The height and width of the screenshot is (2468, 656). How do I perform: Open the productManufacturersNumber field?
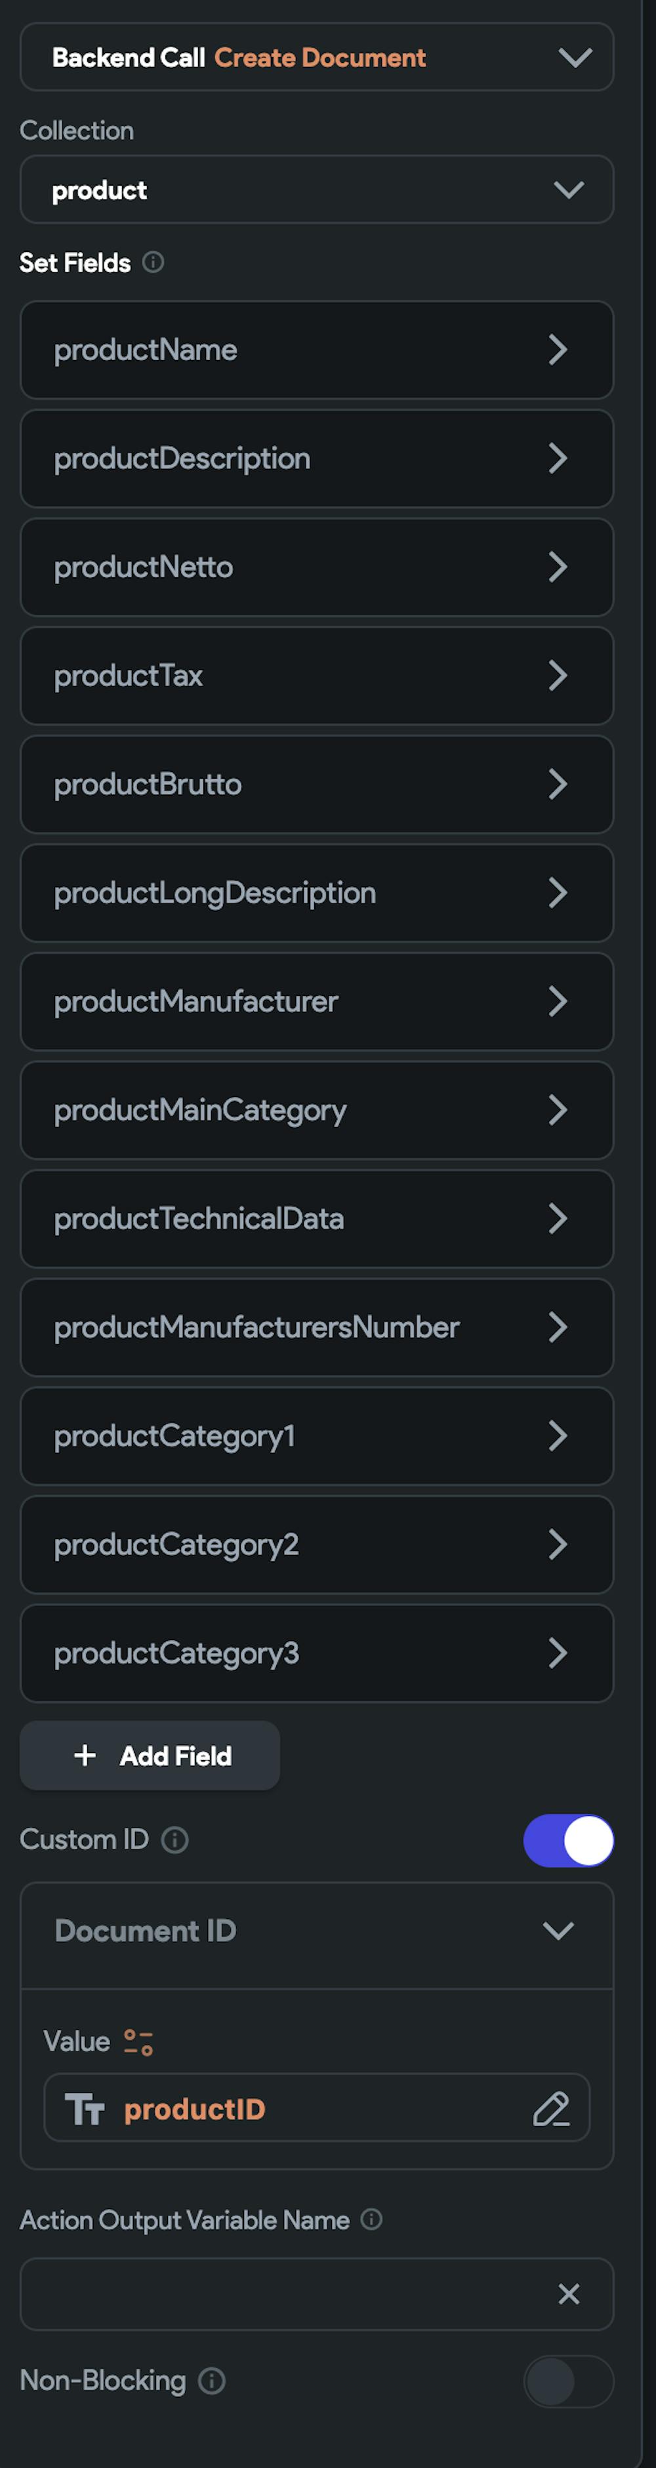click(316, 1327)
